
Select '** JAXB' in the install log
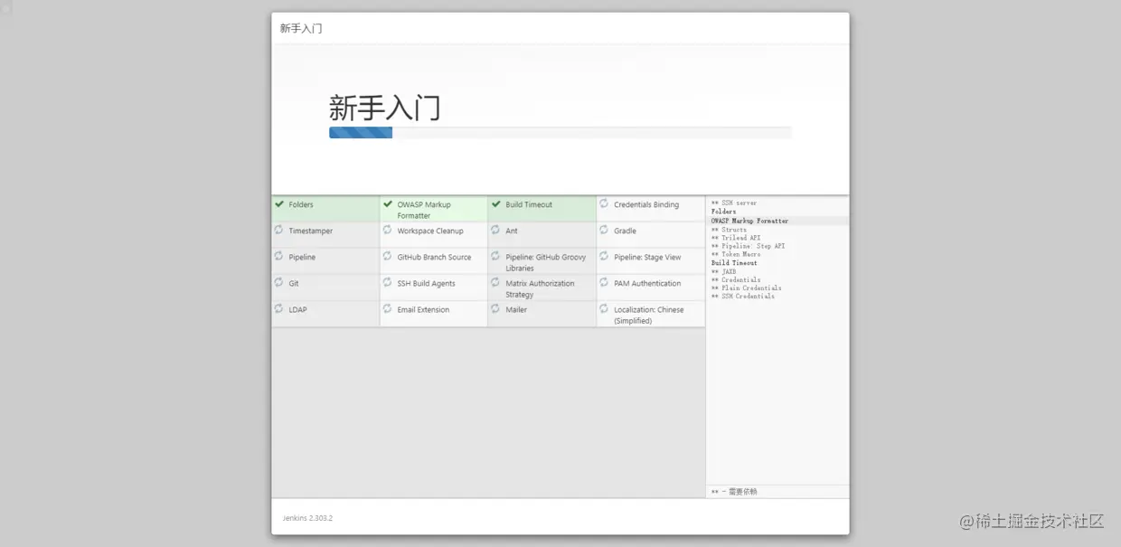(723, 271)
